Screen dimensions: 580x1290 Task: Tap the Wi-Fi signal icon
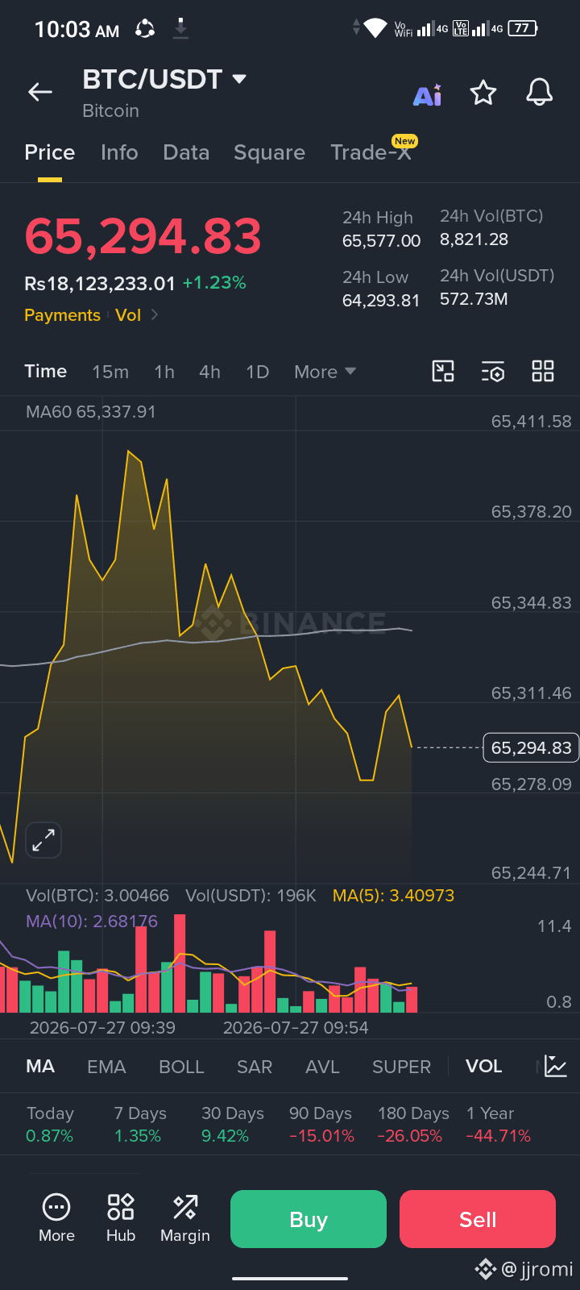pyautogui.click(x=375, y=28)
